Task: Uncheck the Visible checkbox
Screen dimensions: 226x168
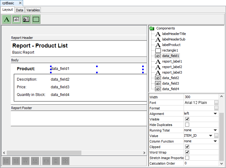Action: click(187, 119)
